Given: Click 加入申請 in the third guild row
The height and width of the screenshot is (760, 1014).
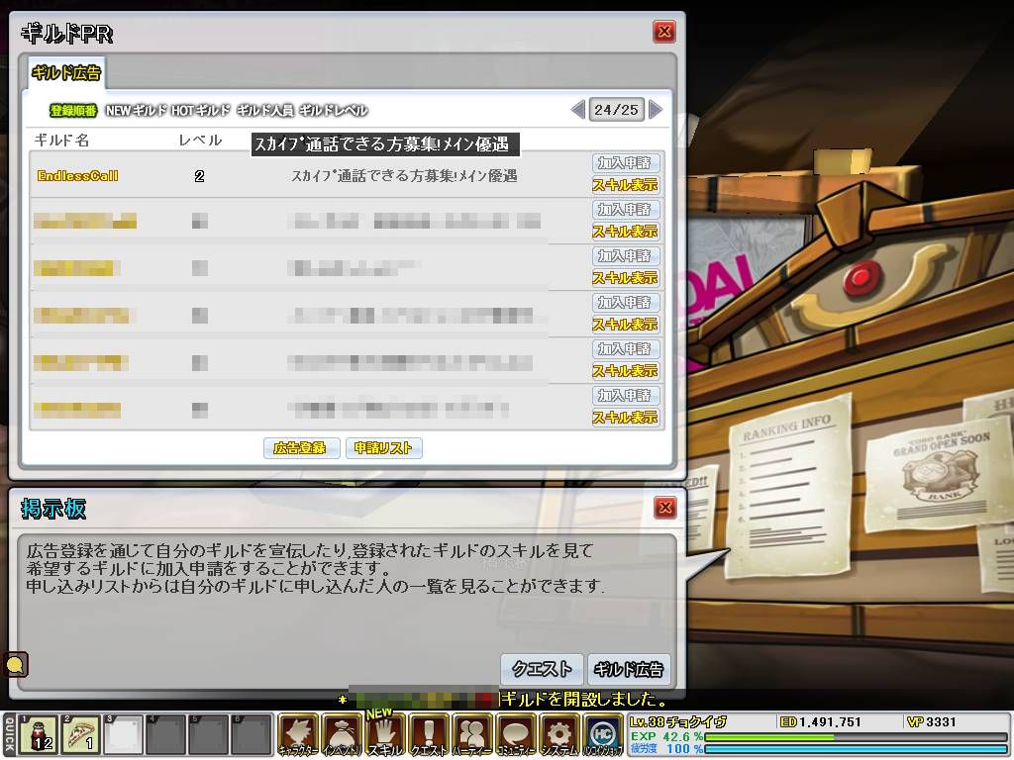Looking at the screenshot, I should [626, 256].
